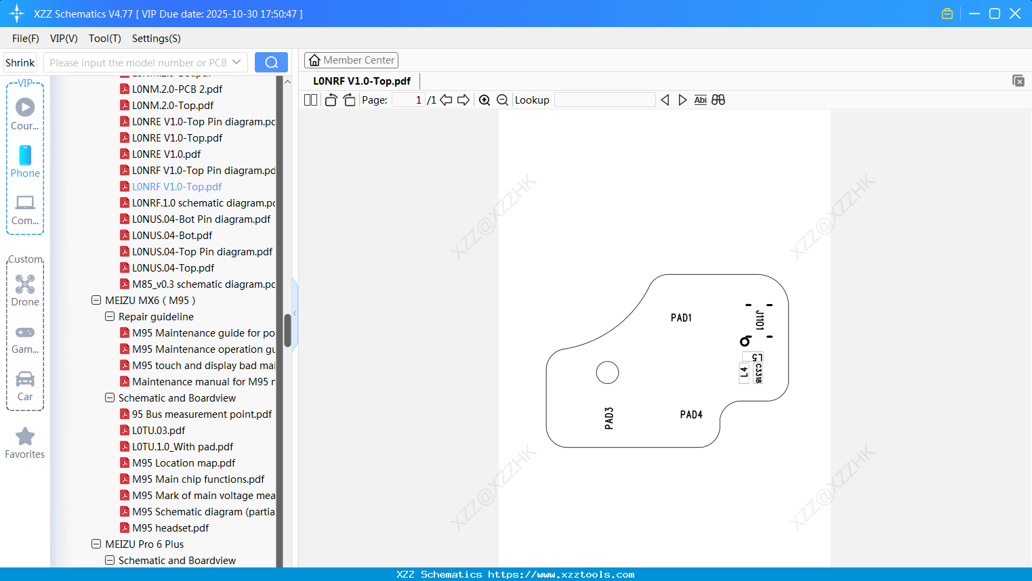Rotate the schematic page clockwise
The height and width of the screenshot is (581, 1032).
[349, 100]
